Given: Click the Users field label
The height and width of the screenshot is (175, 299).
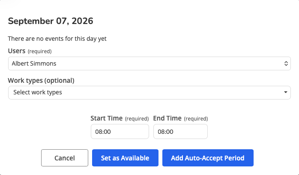Looking at the screenshot, I should pos(17,51).
